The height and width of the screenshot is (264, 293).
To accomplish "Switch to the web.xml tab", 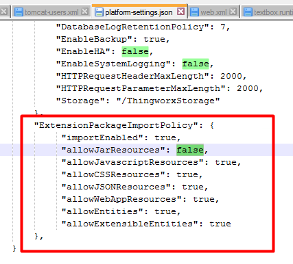I will point(213,12).
